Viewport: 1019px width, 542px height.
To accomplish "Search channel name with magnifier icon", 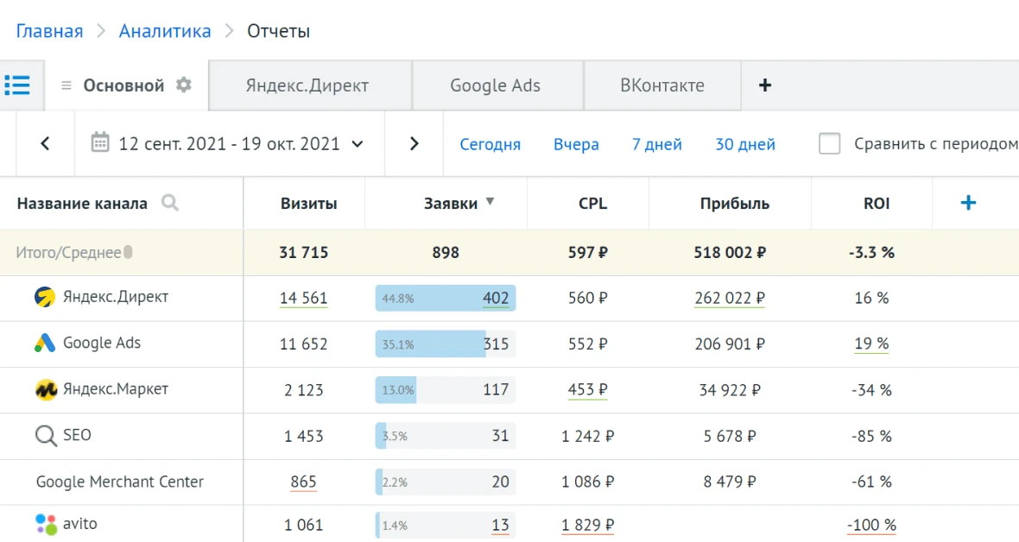I will coord(170,204).
